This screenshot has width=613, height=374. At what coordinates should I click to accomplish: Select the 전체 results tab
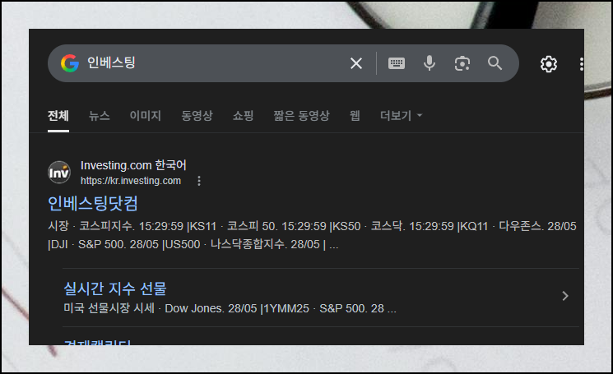pyautogui.click(x=58, y=116)
